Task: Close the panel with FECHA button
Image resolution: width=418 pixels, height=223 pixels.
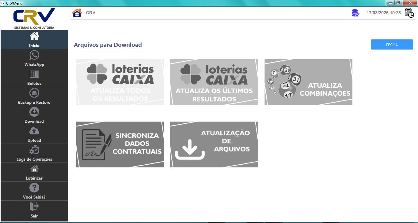Action: click(392, 45)
